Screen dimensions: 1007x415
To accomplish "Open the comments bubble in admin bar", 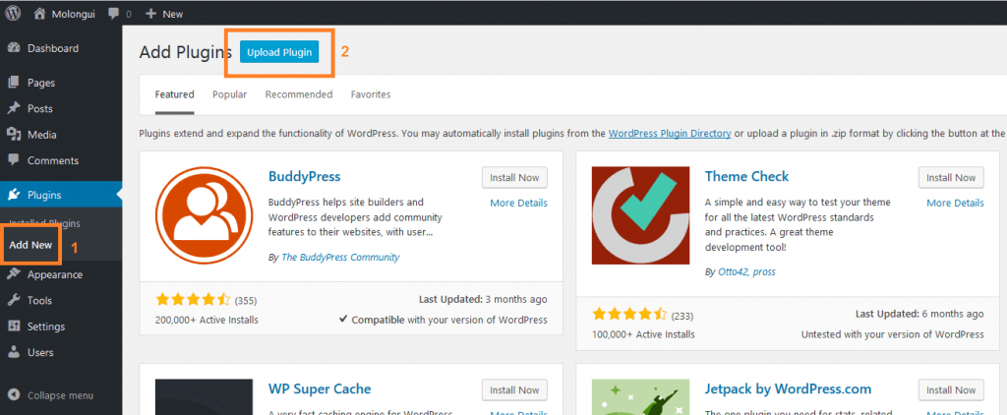I will 114,14.
